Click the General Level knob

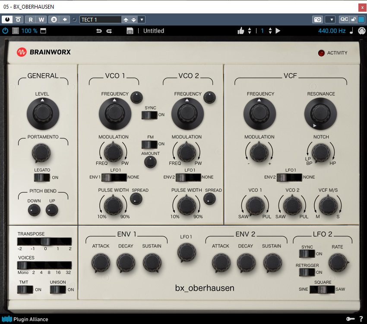43,114
